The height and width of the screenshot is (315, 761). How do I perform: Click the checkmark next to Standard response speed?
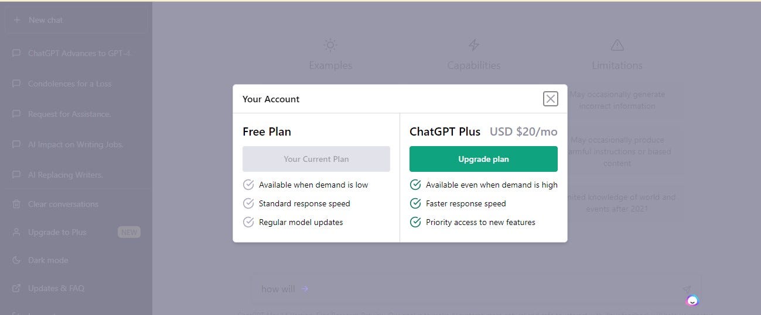pyautogui.click(x=248, y=203)
